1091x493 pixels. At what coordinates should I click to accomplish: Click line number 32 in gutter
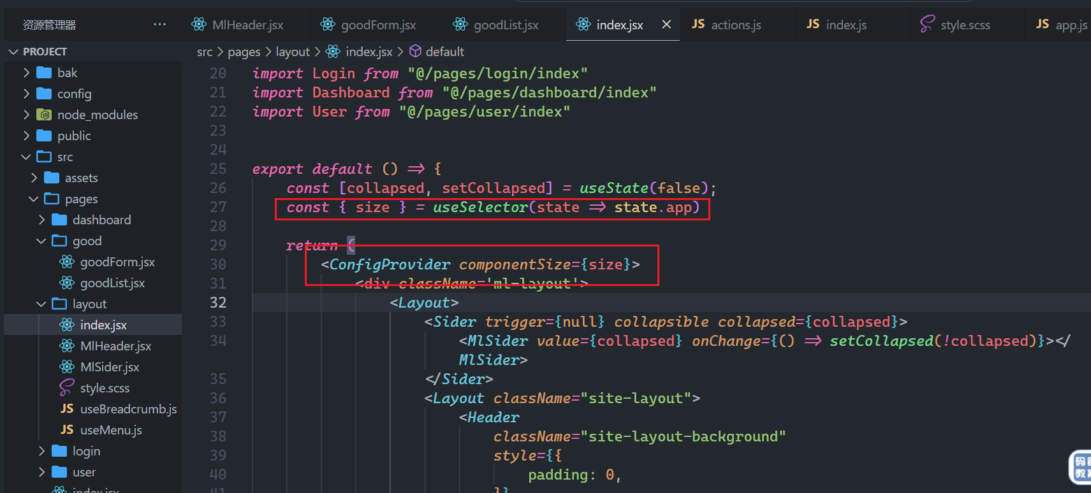(218, 303)
